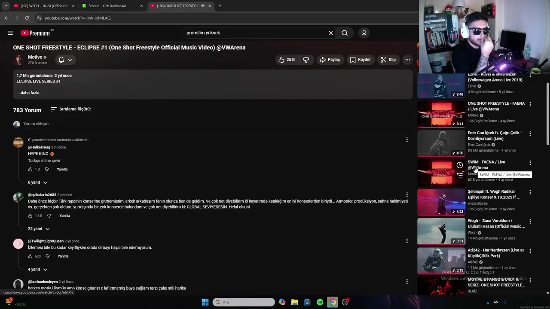Expand 6 yanıt replies
The width and height of the screenshot is (550, 309).
(37, 182)
